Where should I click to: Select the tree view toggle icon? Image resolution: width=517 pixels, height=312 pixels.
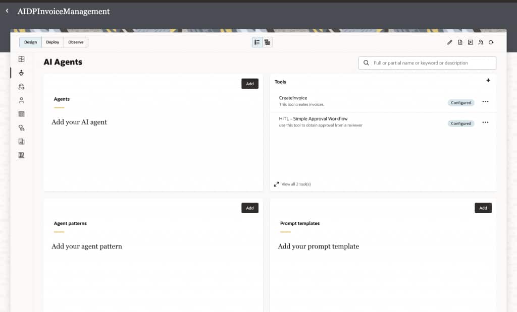(x=267, y=42)
